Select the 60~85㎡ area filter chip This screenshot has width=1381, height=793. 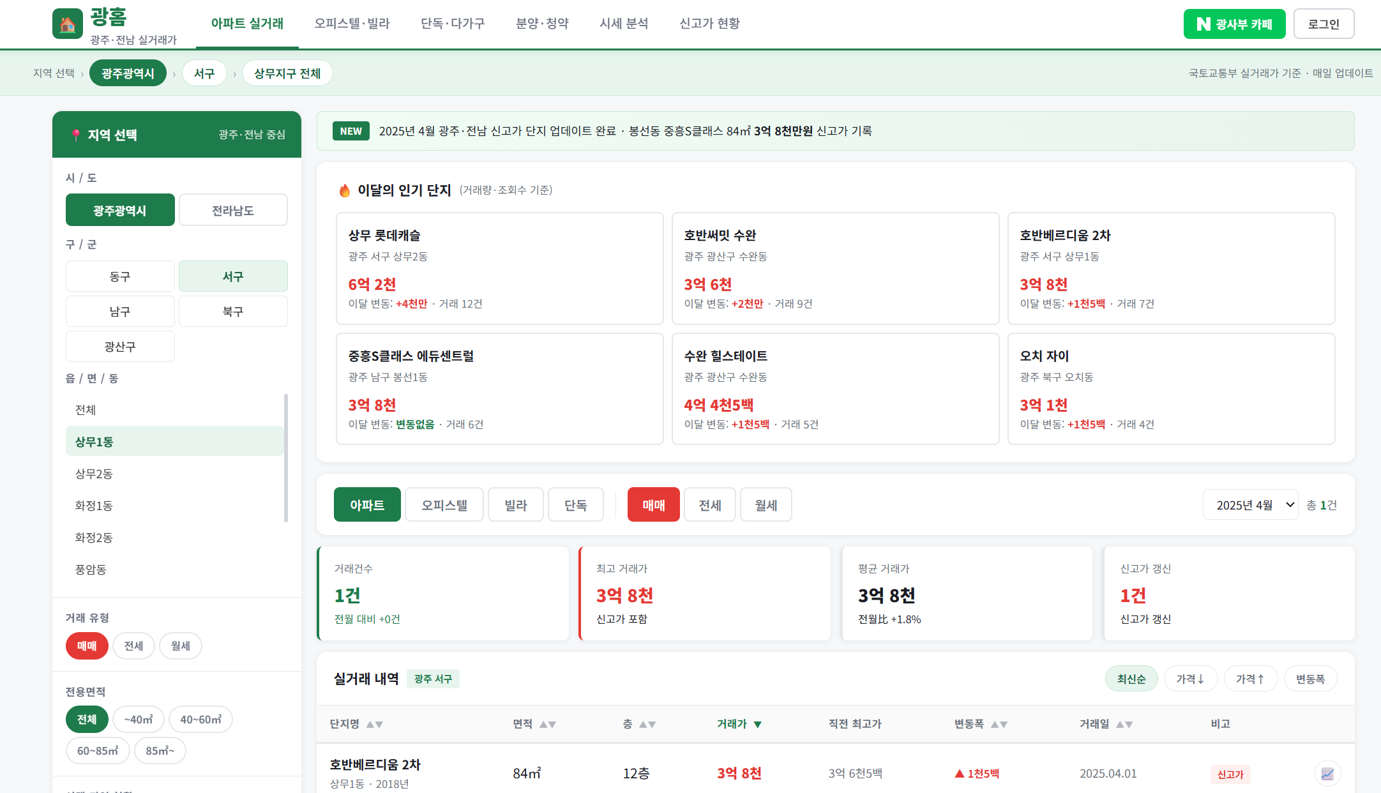pyautogui.click(x=98, y=750)
